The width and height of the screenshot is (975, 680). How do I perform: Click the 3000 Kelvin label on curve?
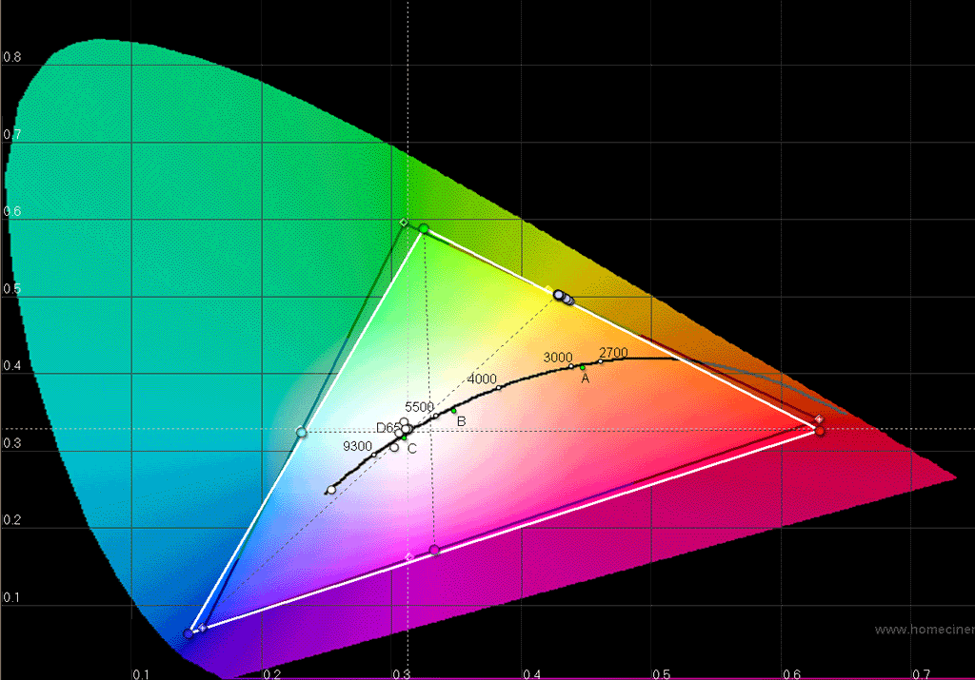point(558,358)
